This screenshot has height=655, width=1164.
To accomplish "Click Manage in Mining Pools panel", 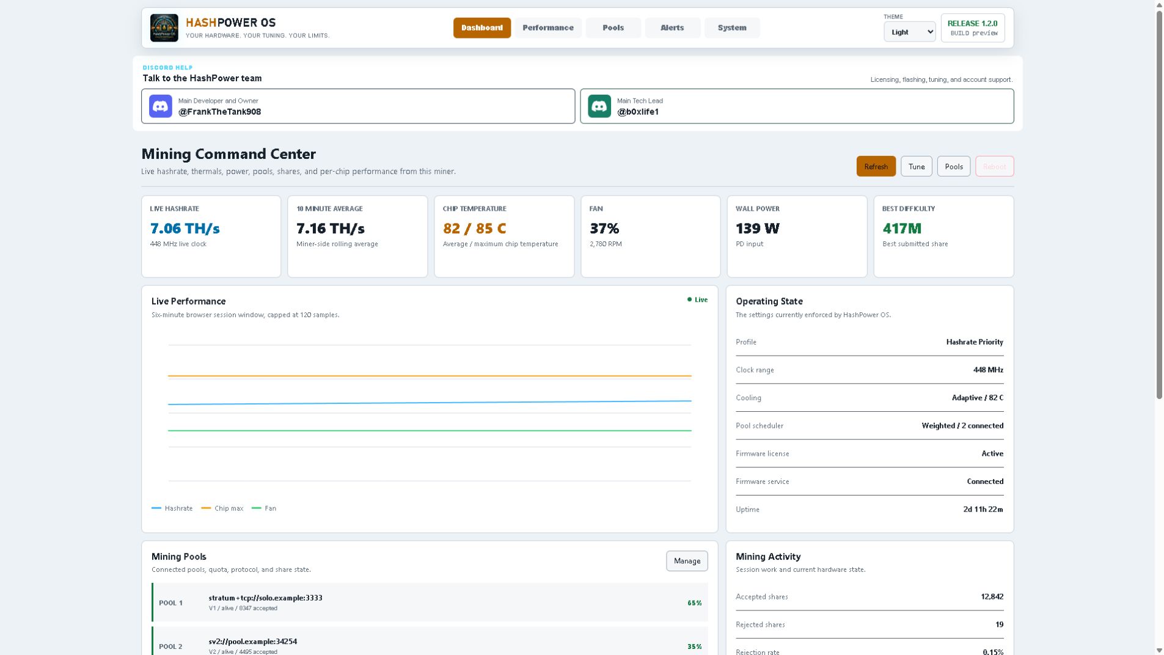I will pyautogui.click(x=687, y=561).
